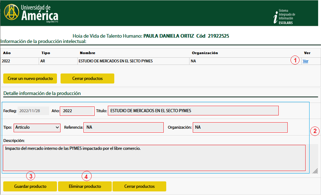This screenshot has width=321, height=195.
Task: Click the NA organization cell in the table
Action: pyautogui.click(x=245, y=61)
